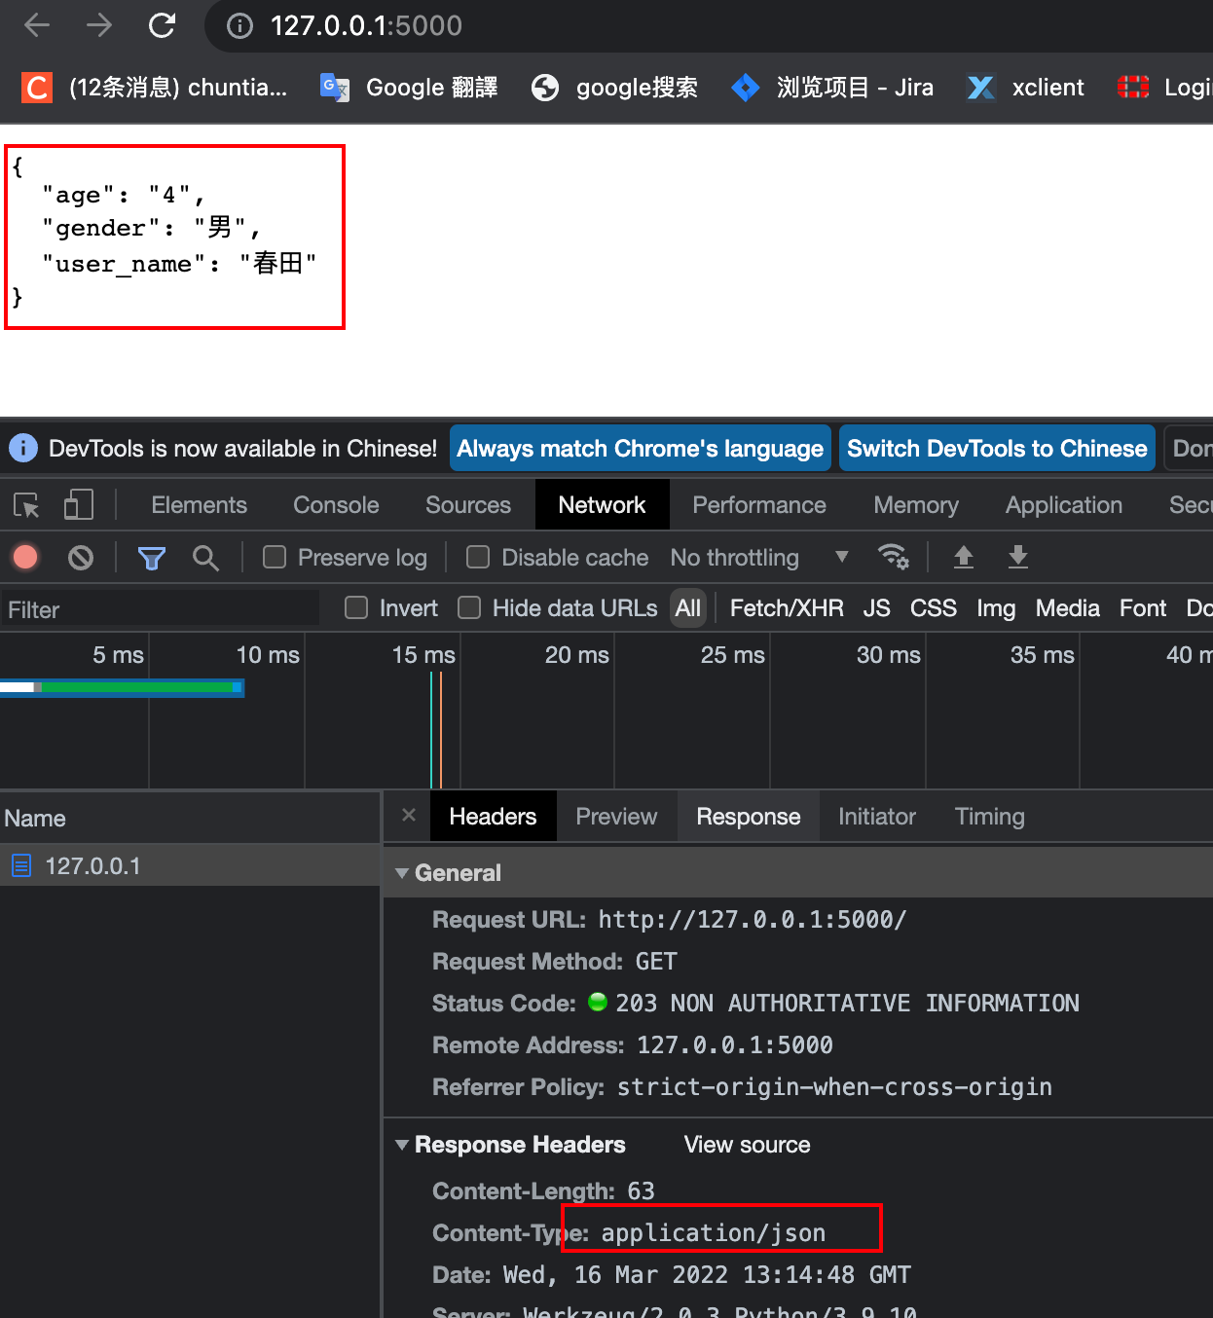
Task: Go back with the browser back arrow
Action: tap(37, 25)
